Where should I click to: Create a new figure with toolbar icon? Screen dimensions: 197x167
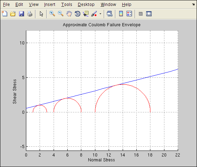[5, 14]
